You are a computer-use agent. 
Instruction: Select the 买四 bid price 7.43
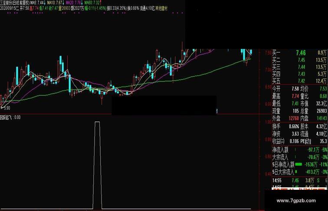[x=302, y=74]
